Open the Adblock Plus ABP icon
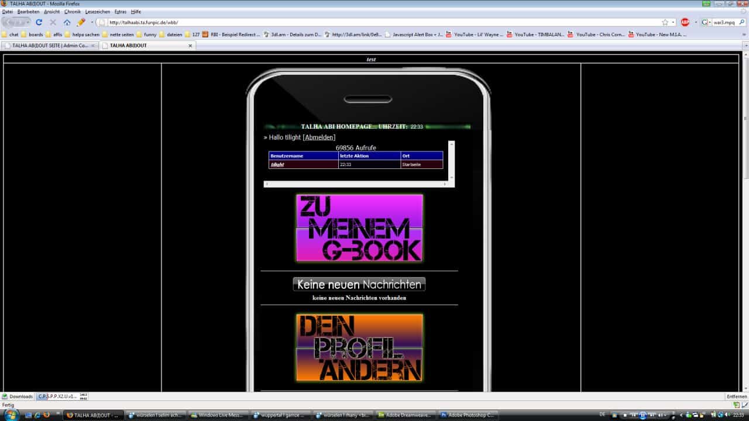Screen dimensions: 749x421 click(685, 22)
